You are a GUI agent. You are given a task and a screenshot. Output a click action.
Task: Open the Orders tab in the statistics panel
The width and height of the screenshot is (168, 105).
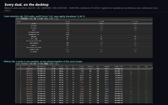[x=40, y=19]
